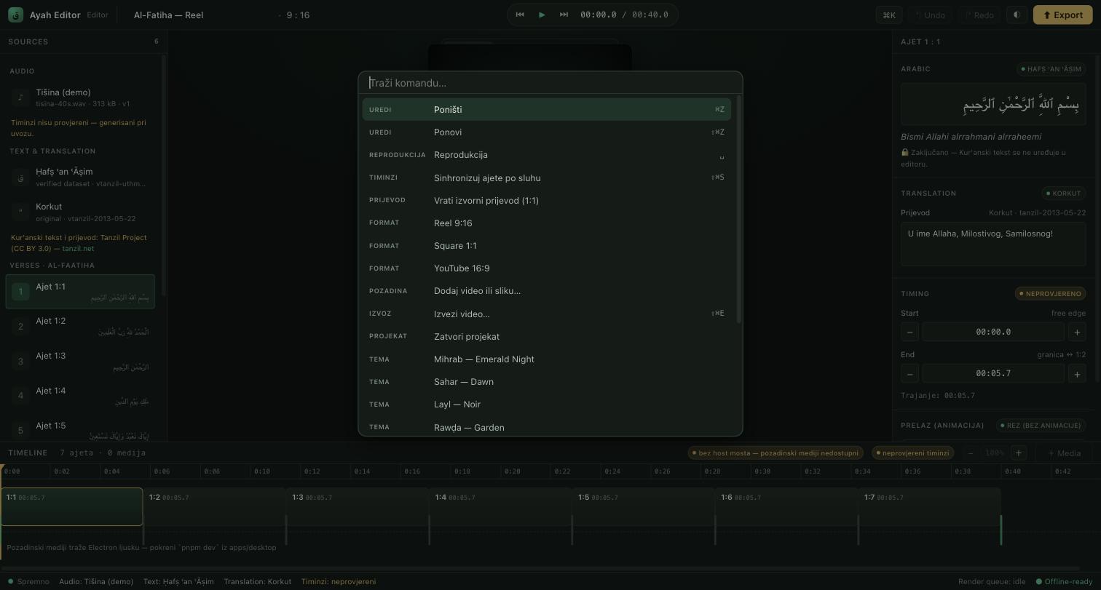Select the Ḥafṣ ʿan ʿĀṣim text source
The height and width of the screenshot is (590, 1101).
pyautogui.click(x=80, y=177)
